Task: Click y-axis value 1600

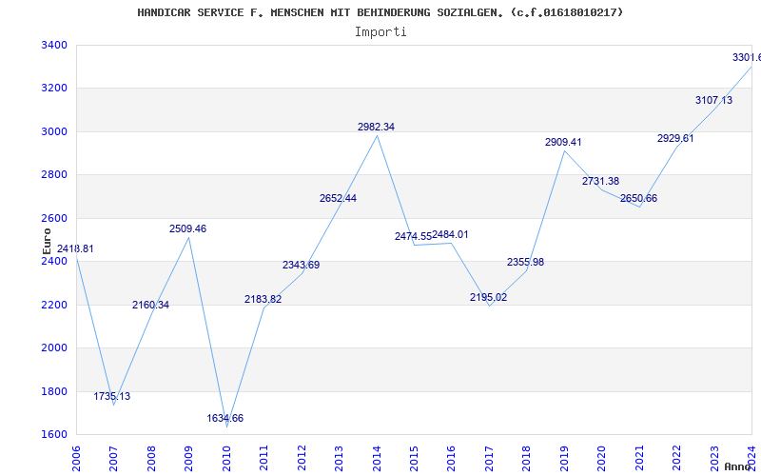Action: pos(53,435)
